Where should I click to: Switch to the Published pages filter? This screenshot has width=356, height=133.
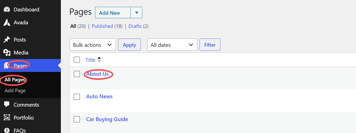pos(102,26)
